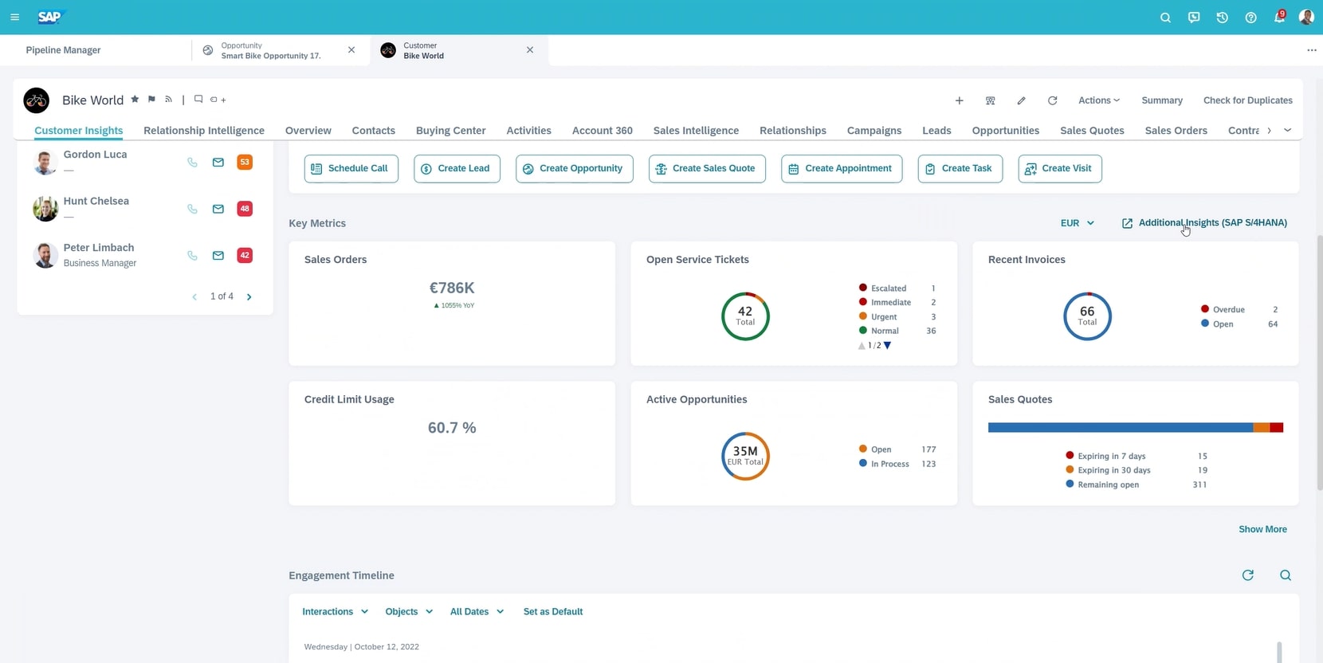The image size is (1323, 663).
Task: Click Create Task button
Action: pos(960,169)
